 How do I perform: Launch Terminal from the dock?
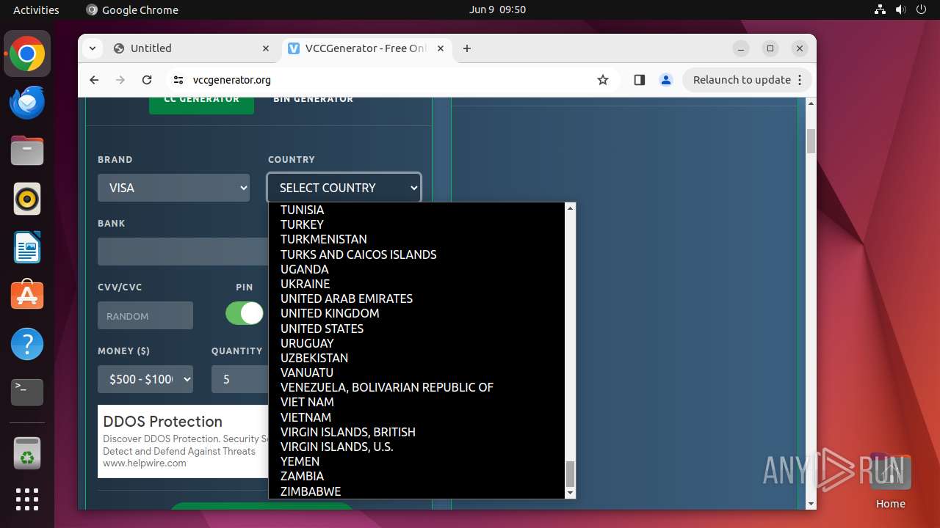coord(27,392)
